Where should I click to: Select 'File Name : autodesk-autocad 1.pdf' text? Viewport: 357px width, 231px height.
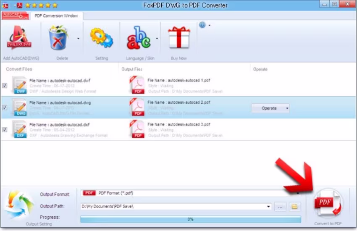click(179, 80)
